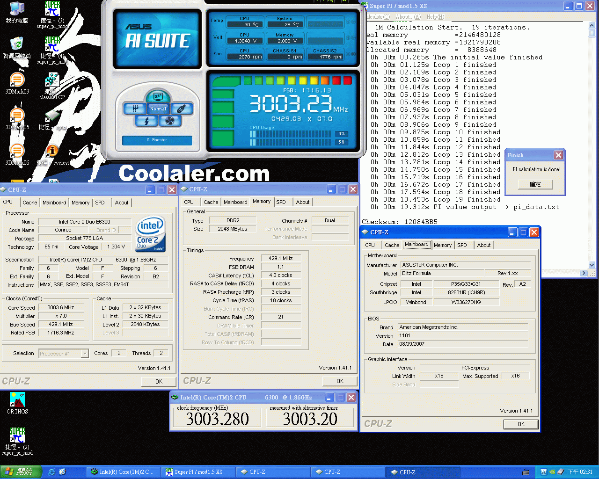Click Super PI horizontal scrollbar right arrow
Image resolution: width=599 pixels, height=479 pixels.
click(x=584, y=273)
